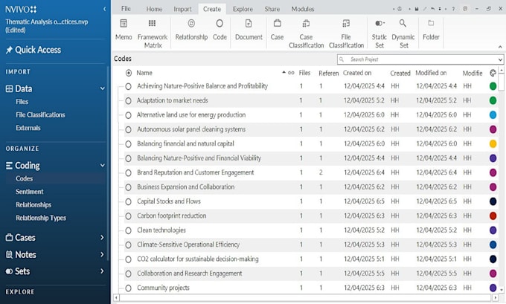Screen dimensions: 506x304
Task: Click the Coding section icon
Action: point(9,165)
